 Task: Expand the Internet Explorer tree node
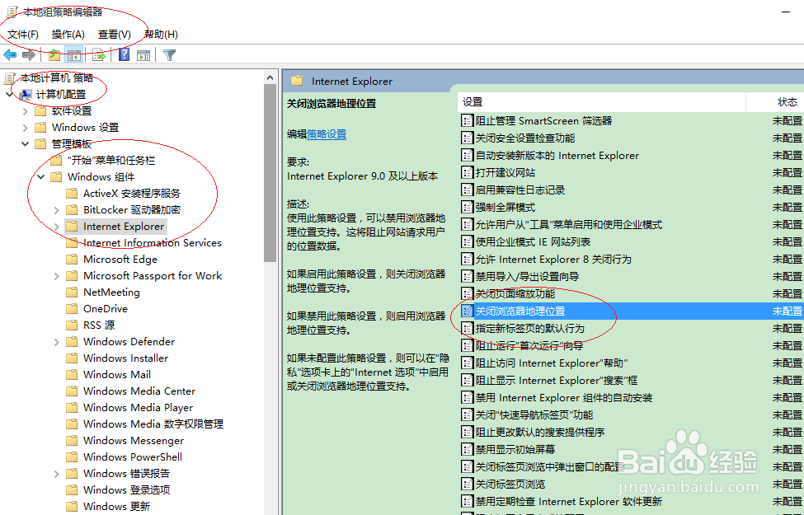pos(57,227)
